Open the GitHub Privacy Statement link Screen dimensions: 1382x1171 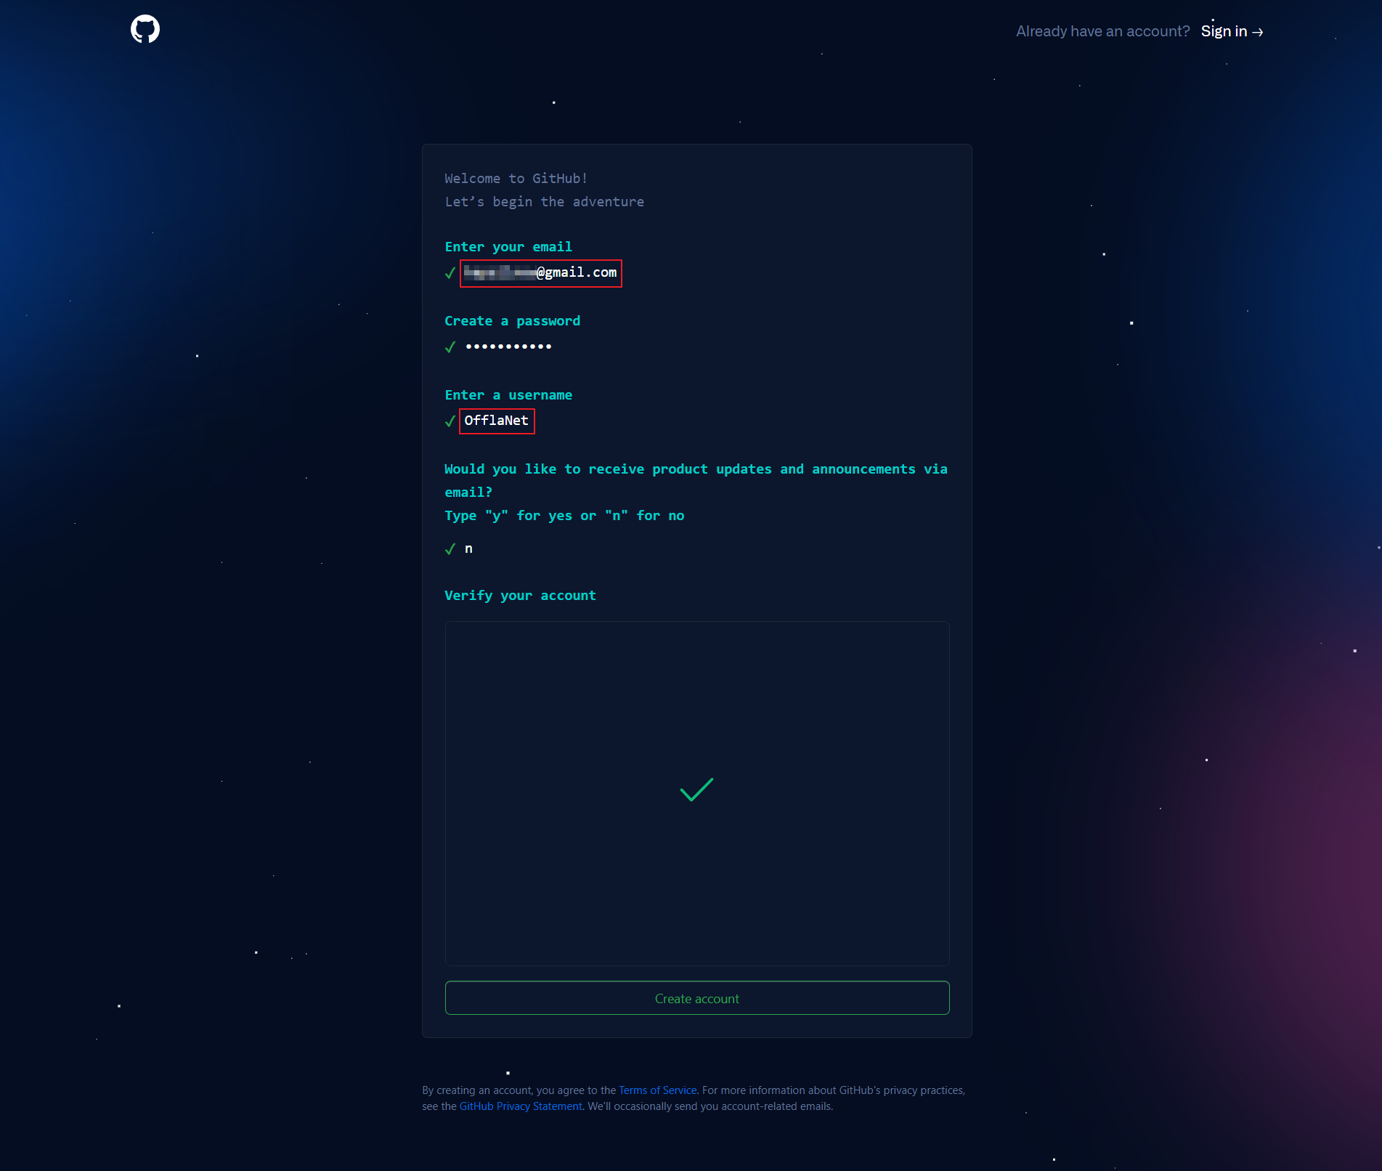521,1106
